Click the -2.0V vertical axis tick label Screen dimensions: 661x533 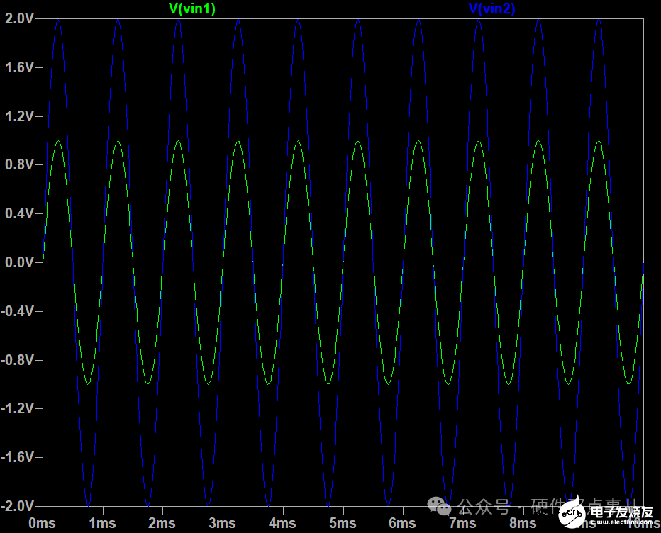pos(18,506)
